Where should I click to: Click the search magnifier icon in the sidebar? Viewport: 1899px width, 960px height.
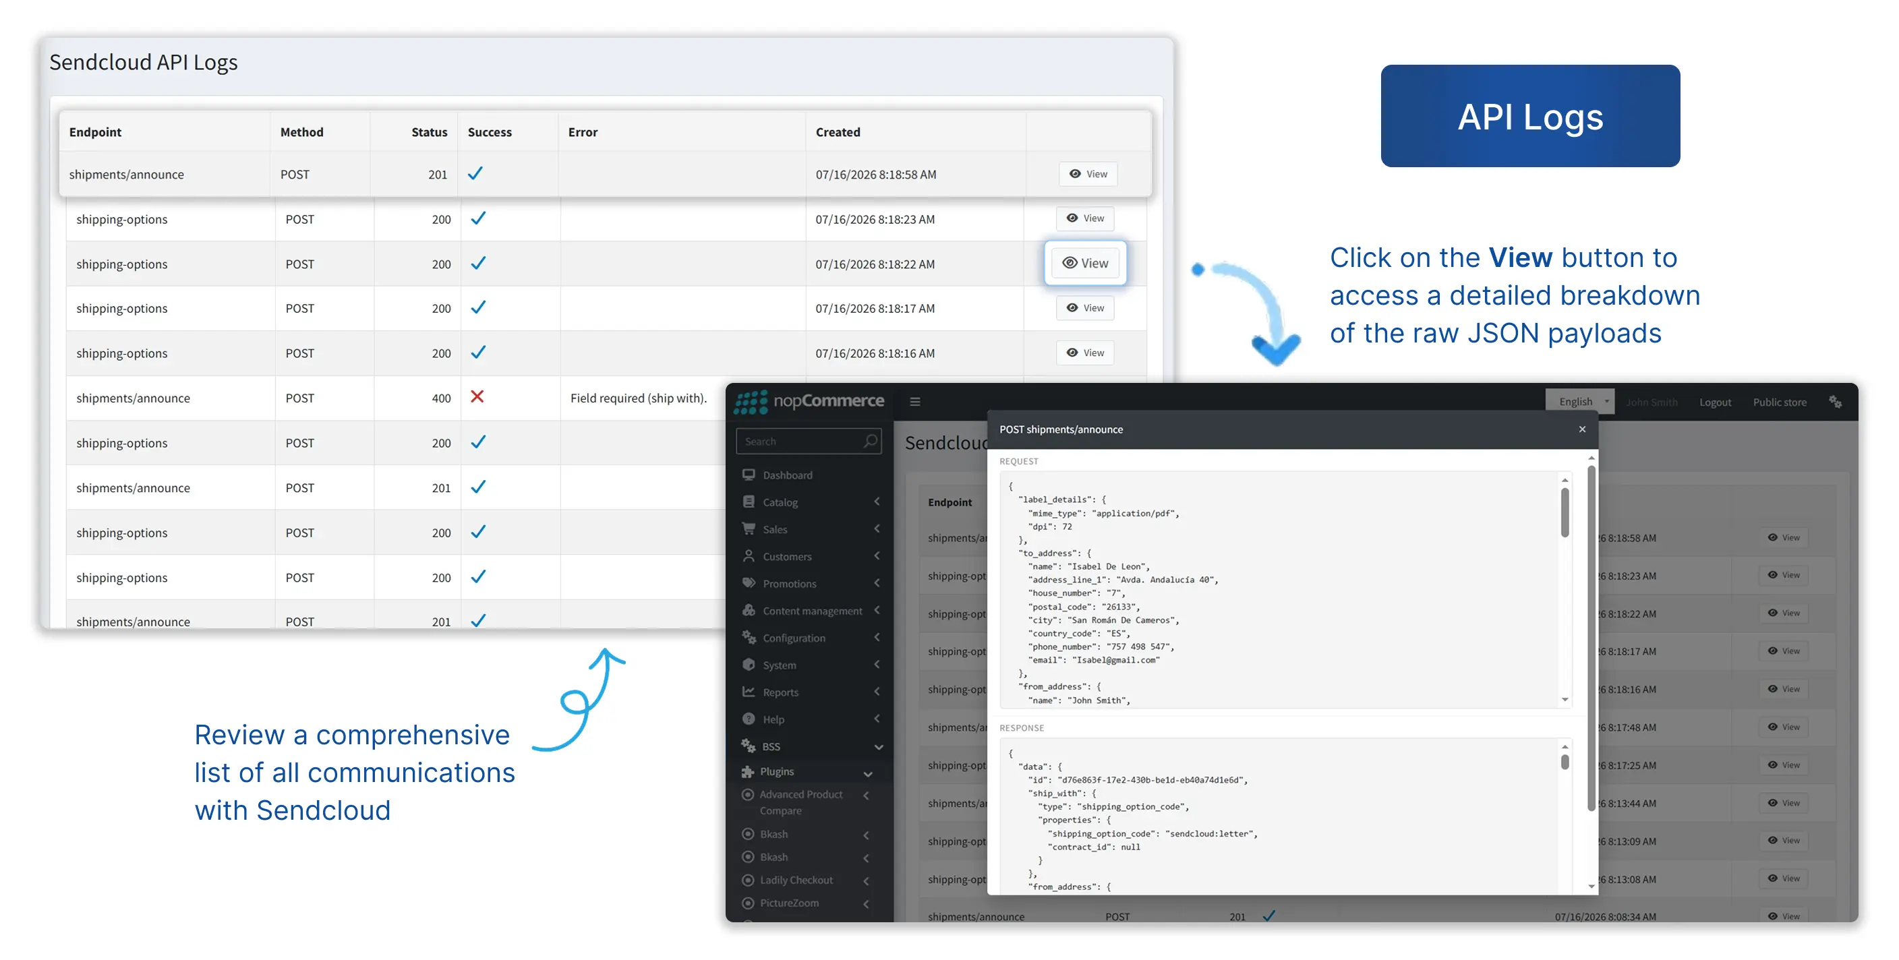pos(871,441)
